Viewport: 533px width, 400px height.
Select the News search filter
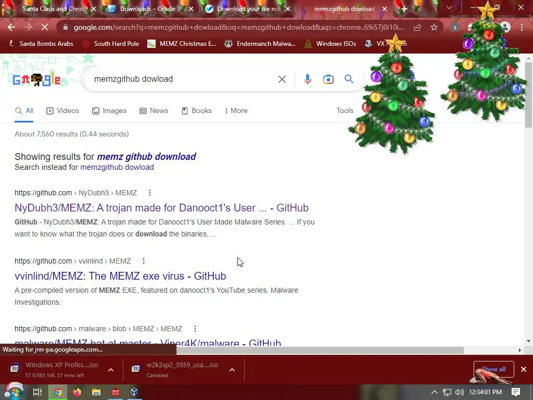tap(154, 110)
